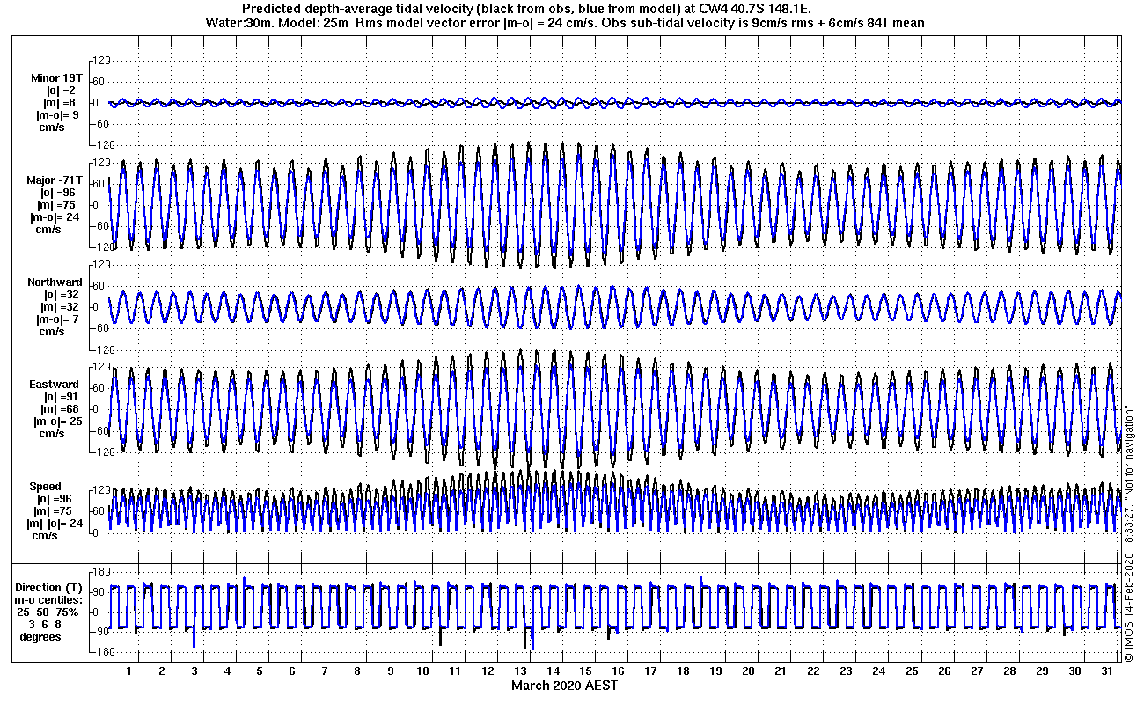Click the 'Northward' panel label
Viewport: 1144px width, 704px height.
click(55, 282)
